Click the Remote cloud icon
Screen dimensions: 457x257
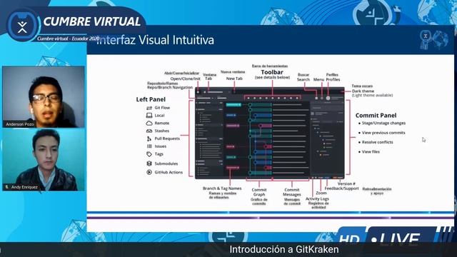click(149, 124)
